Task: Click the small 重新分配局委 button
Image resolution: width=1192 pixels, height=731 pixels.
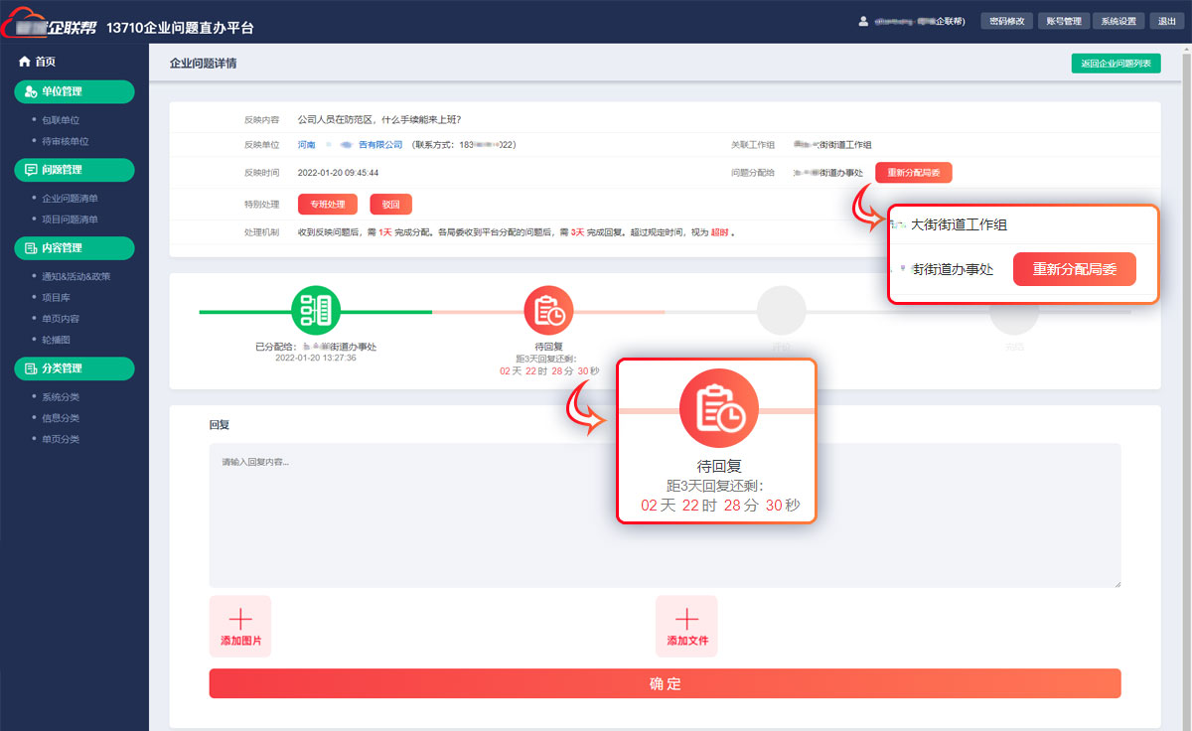Action: click(x=913, y=173)
